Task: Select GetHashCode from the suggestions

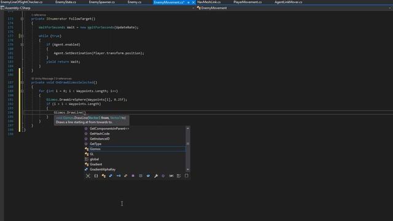Action: 99,134
